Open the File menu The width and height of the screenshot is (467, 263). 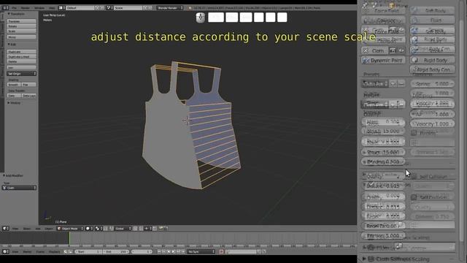[x=14, y=8]
